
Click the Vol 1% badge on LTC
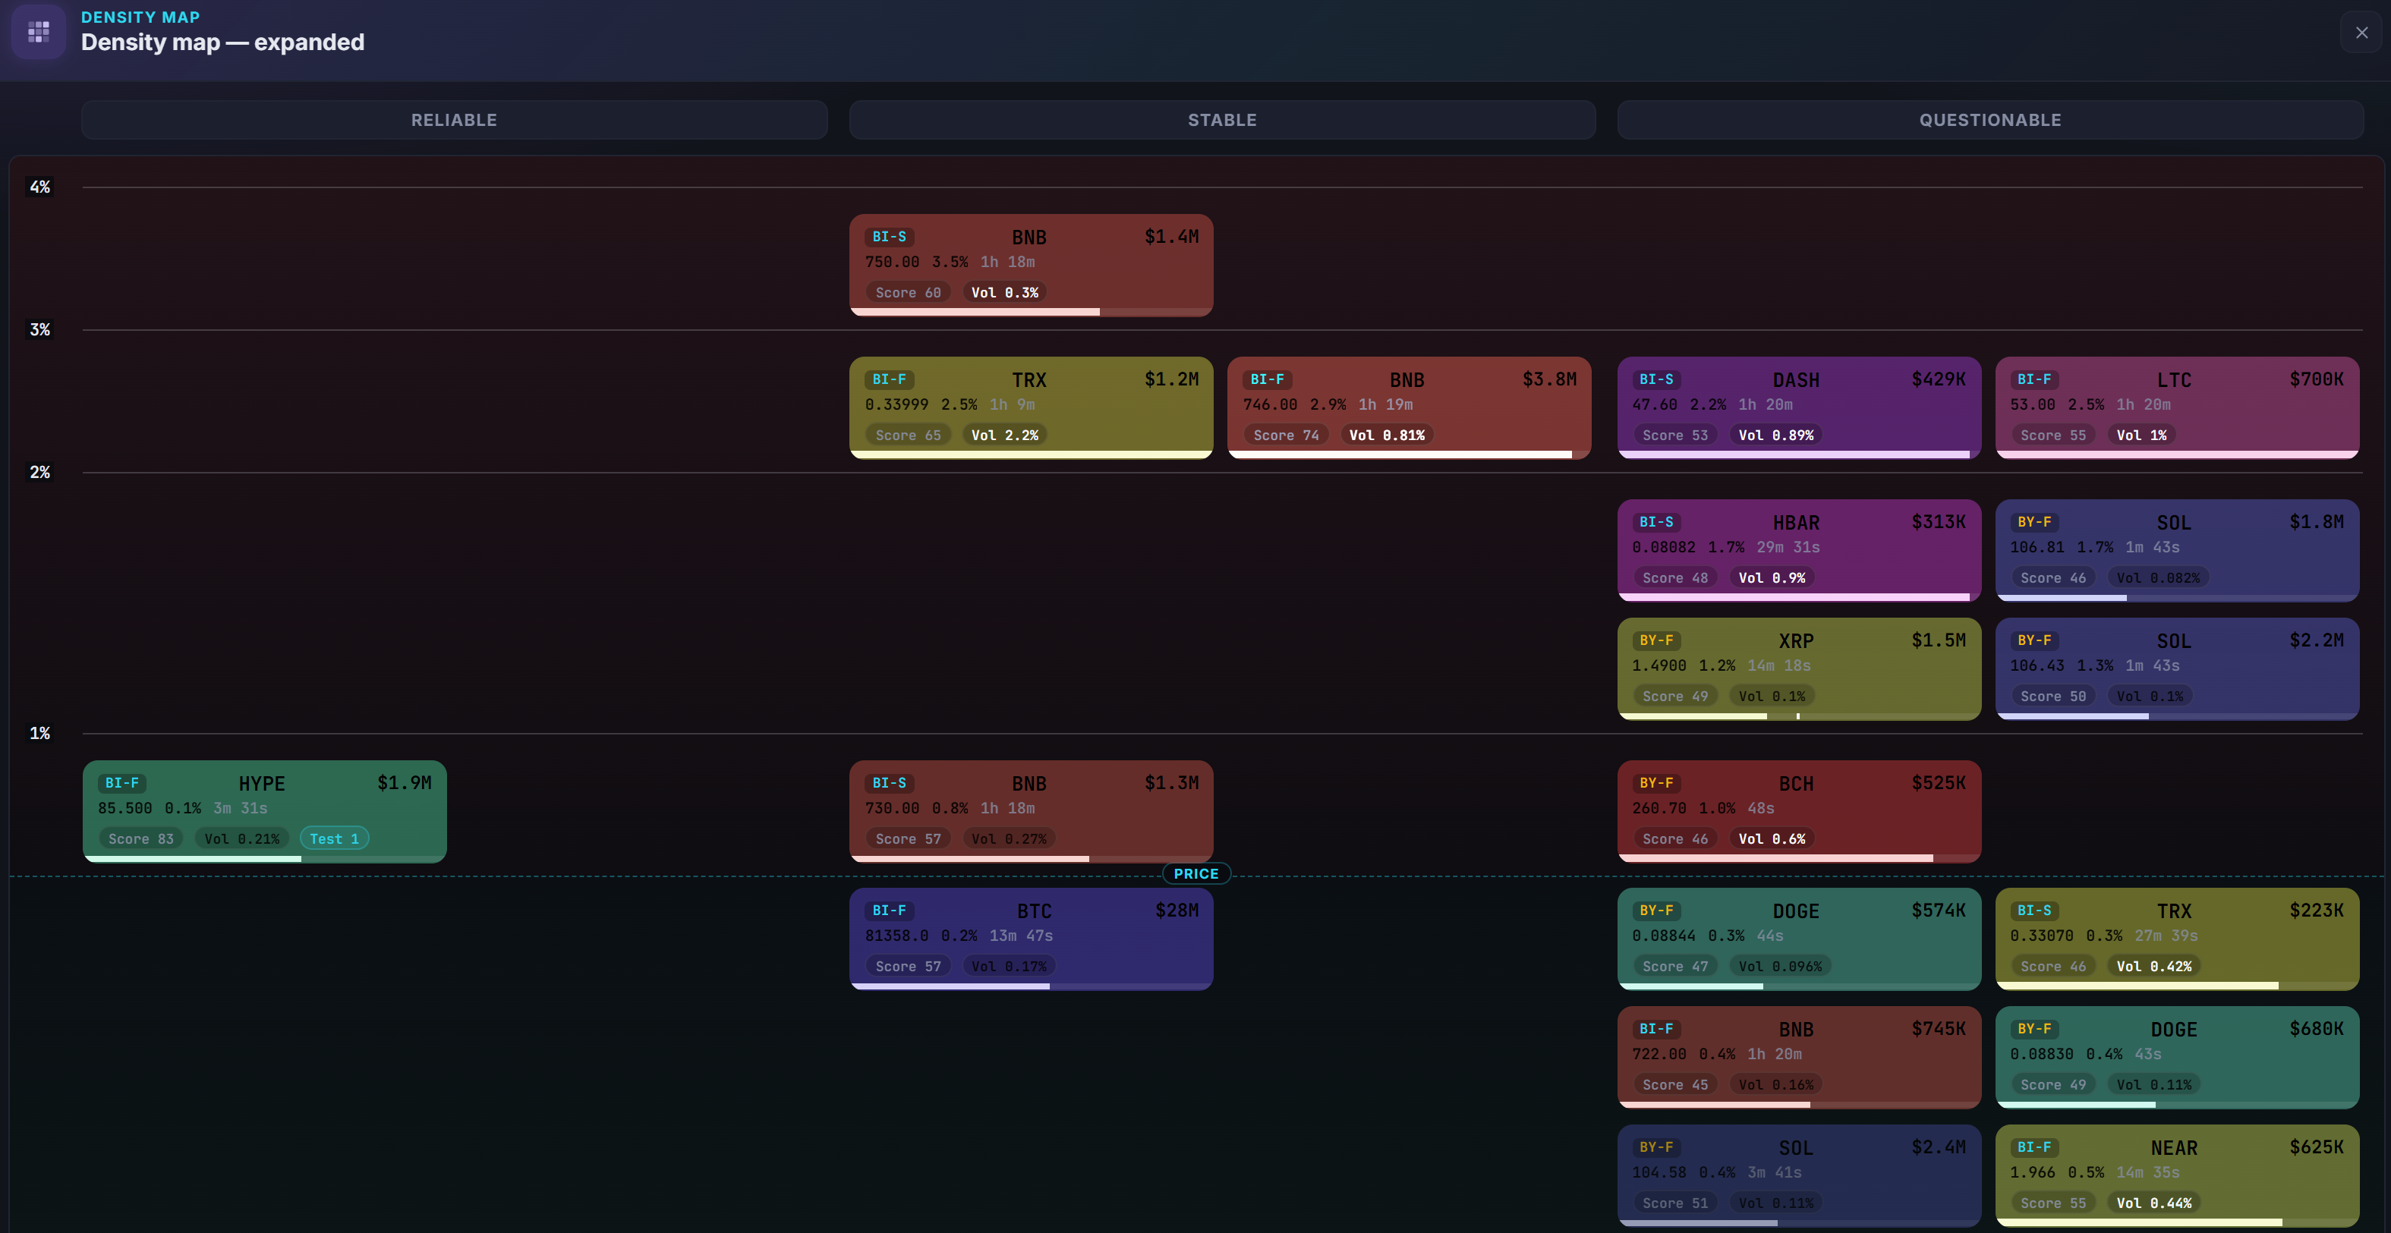[x=2141, y=435]
